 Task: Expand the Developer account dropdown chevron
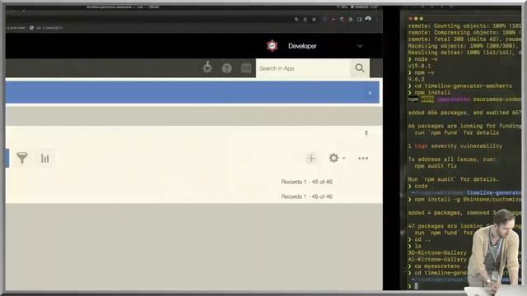tap(360, 46)
